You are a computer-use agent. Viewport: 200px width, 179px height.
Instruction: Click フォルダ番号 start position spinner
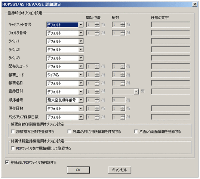click(x=93, y=33)
